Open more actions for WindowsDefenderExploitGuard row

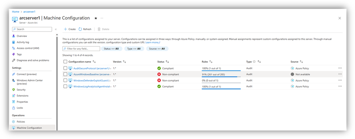(x=340, y=80)
